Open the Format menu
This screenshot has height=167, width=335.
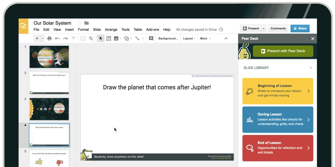click(x=83, y=30)
